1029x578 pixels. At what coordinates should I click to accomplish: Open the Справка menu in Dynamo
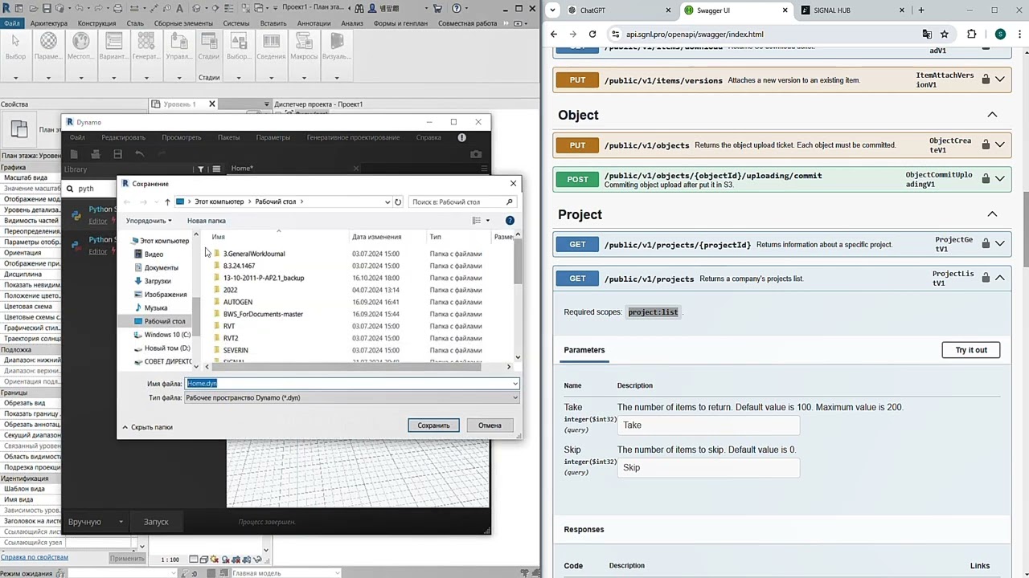[x=428, y=137]
